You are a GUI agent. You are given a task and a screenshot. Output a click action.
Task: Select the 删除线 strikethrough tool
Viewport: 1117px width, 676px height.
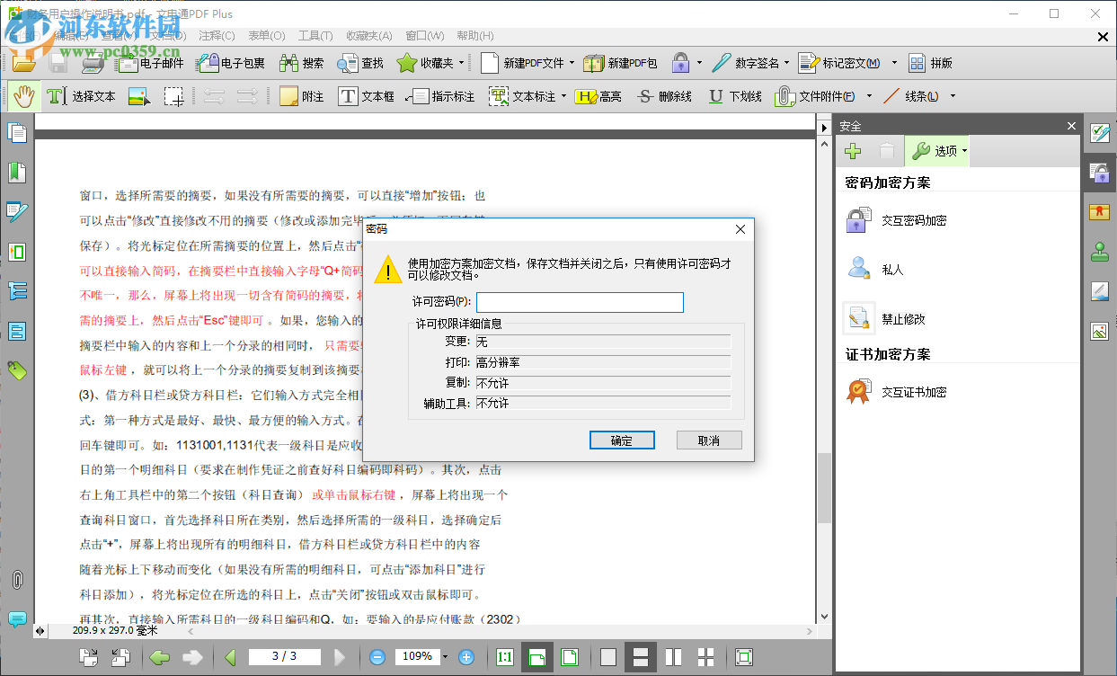pyautogui.click(x=663, y=95)
